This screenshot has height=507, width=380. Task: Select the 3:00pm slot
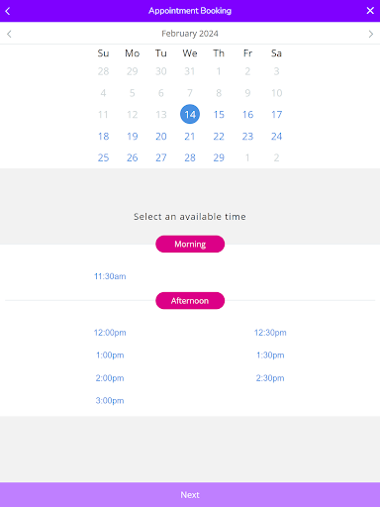pyautogui.click(x=110, y=401)
